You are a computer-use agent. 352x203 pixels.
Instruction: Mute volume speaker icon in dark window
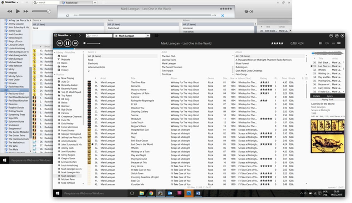pyautogui.click(x=84, y=43)
